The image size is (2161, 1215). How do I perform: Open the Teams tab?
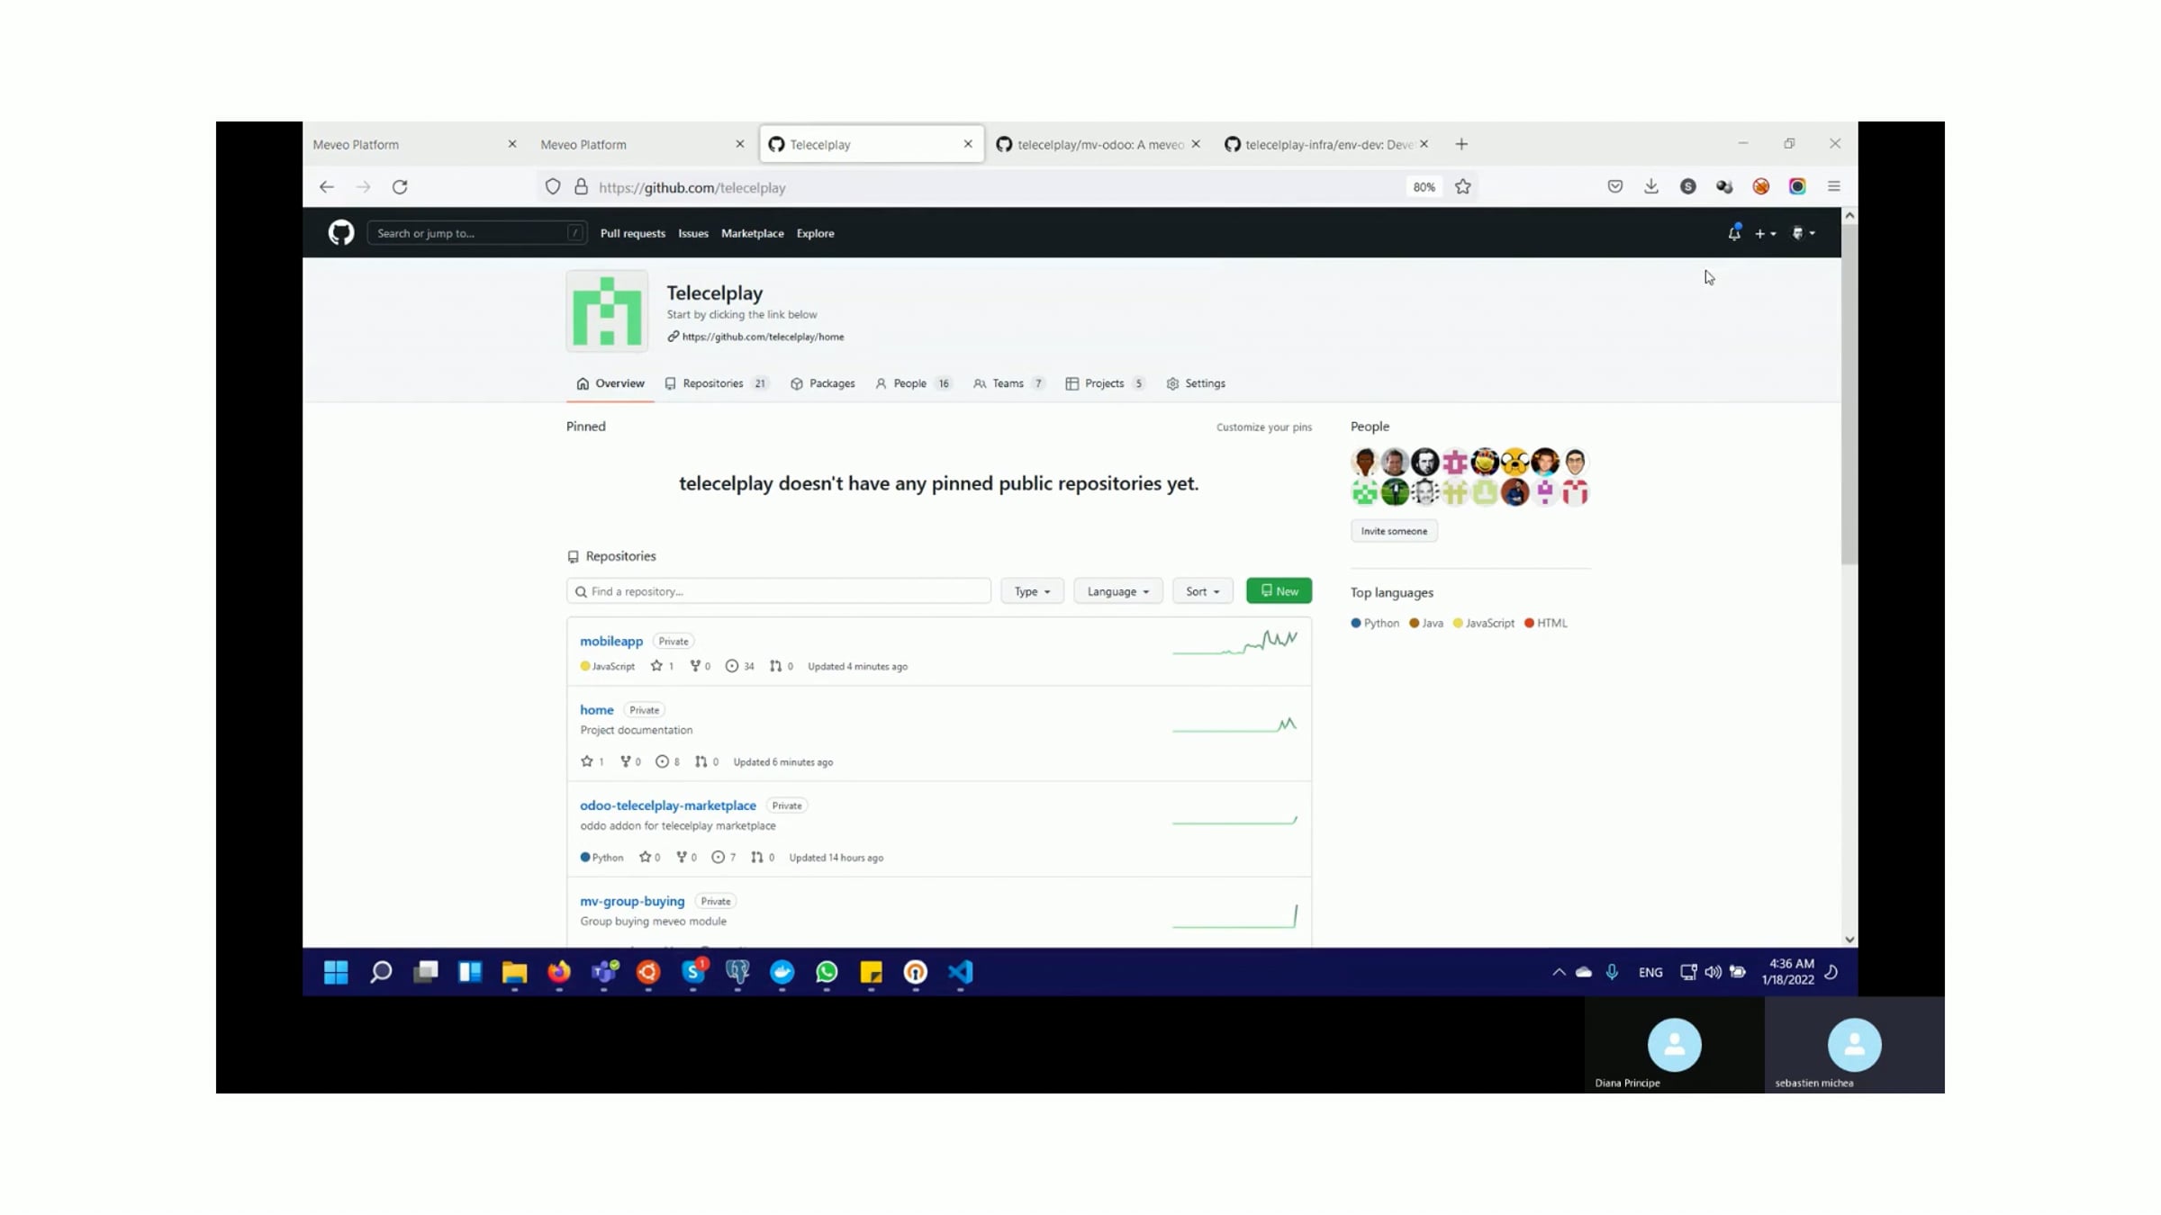[x=1009, y=383]
